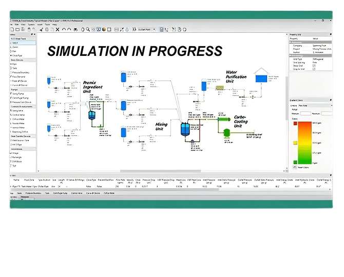Open the Help menu

(x=54, y=24)
